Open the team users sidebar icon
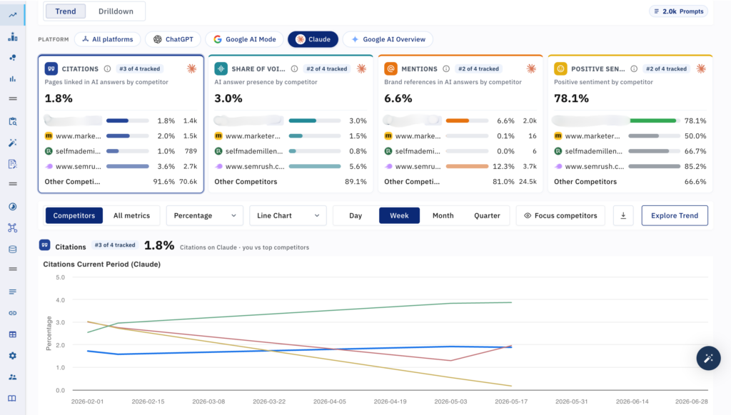This screenshot has height=415, width=731. (13, 376)
